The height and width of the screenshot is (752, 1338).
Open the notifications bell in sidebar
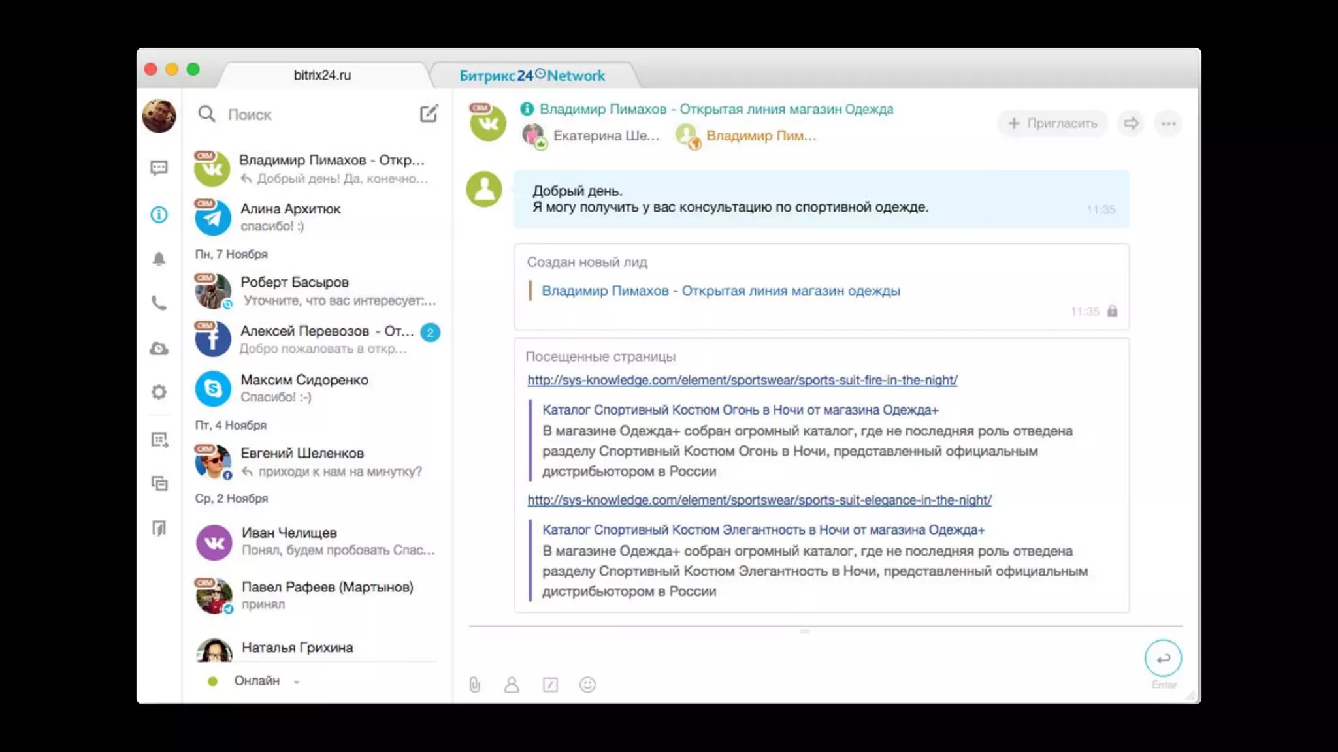click(x=159, y=259)
